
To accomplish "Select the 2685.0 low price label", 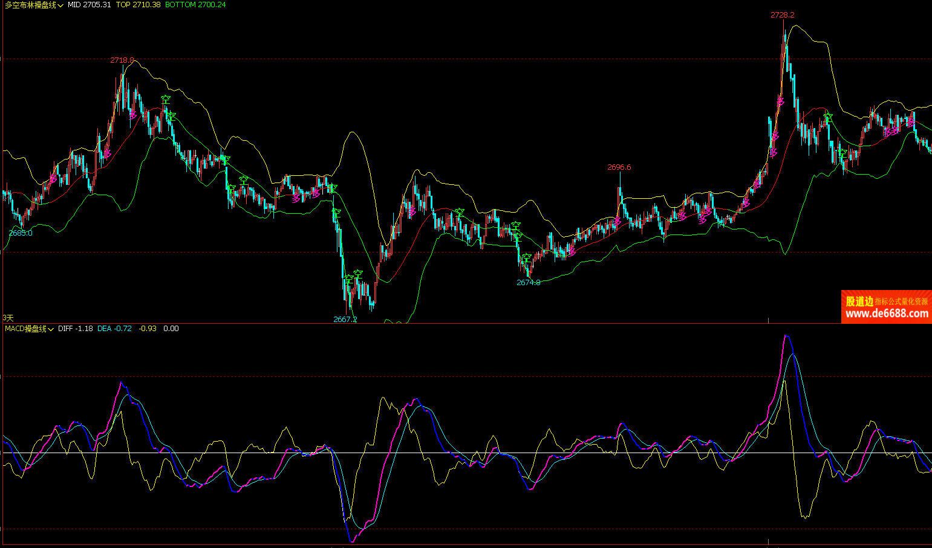I will pyautogui.click(x=21, y=233).
